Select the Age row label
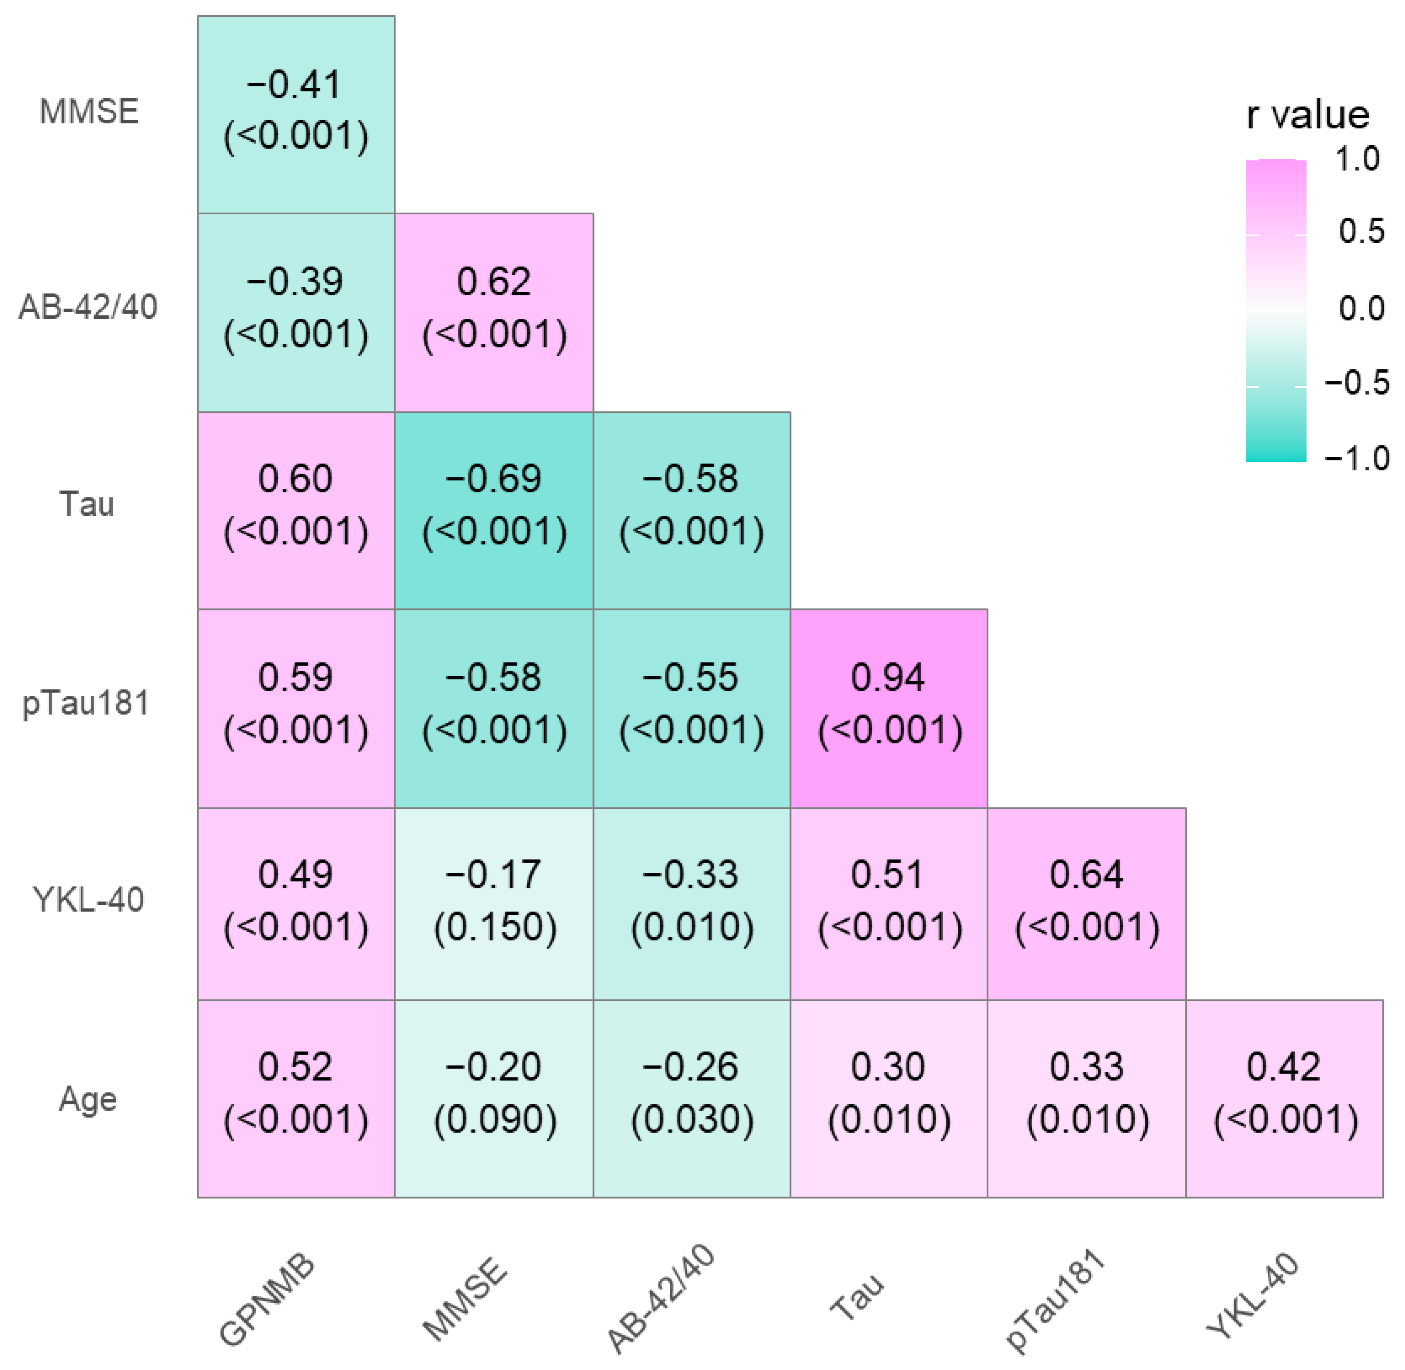 88,1099
